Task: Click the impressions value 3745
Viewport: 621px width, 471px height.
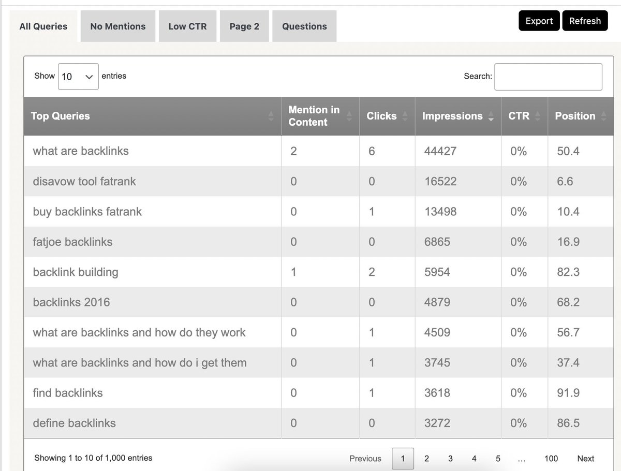Action: [x=437, y=363]
